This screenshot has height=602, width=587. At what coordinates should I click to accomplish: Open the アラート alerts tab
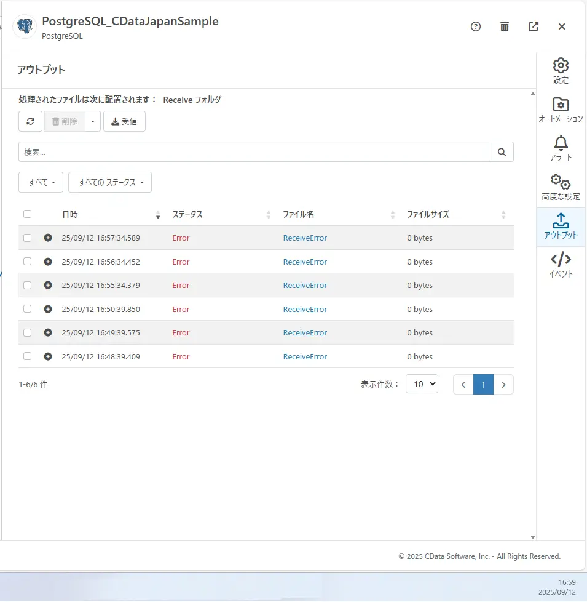click(x=561, y=149)
